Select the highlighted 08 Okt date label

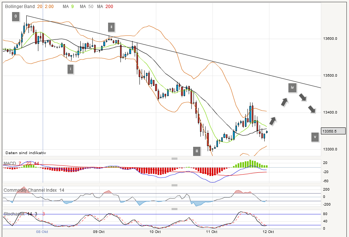[x=42, y=232]
